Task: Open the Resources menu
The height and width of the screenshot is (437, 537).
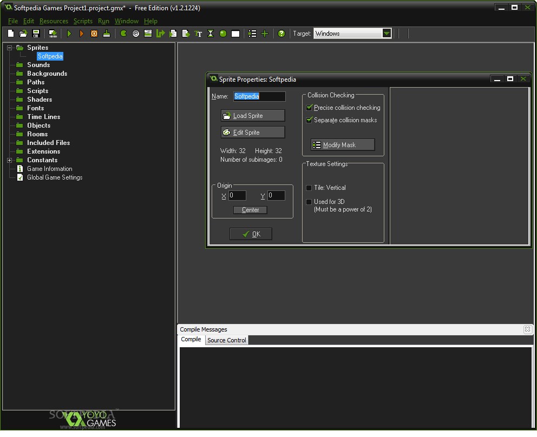Action: 54,21
